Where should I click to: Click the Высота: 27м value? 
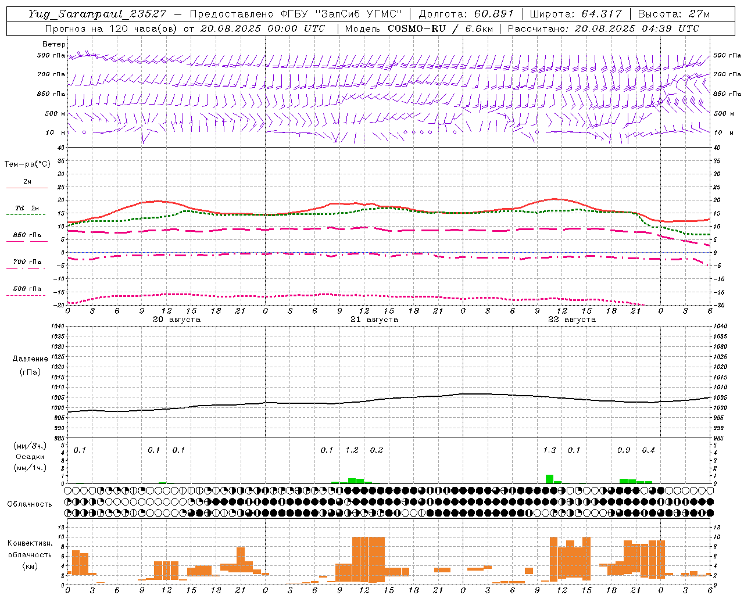pyautogui.click(x=674, y=14)
